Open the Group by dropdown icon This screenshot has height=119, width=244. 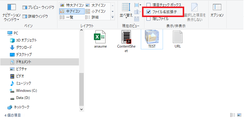point(138,5)
